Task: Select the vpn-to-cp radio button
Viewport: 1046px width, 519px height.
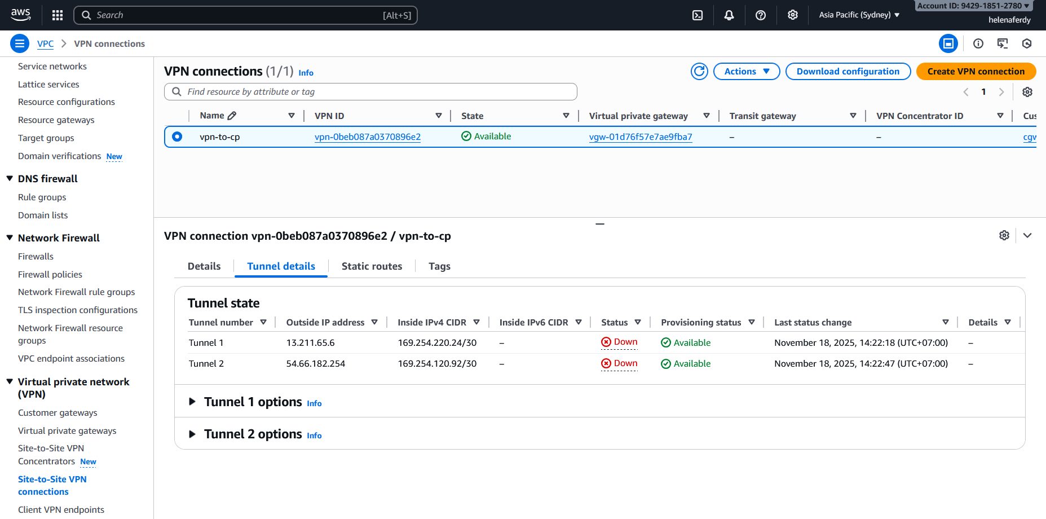Action: [x=177, y=137]
